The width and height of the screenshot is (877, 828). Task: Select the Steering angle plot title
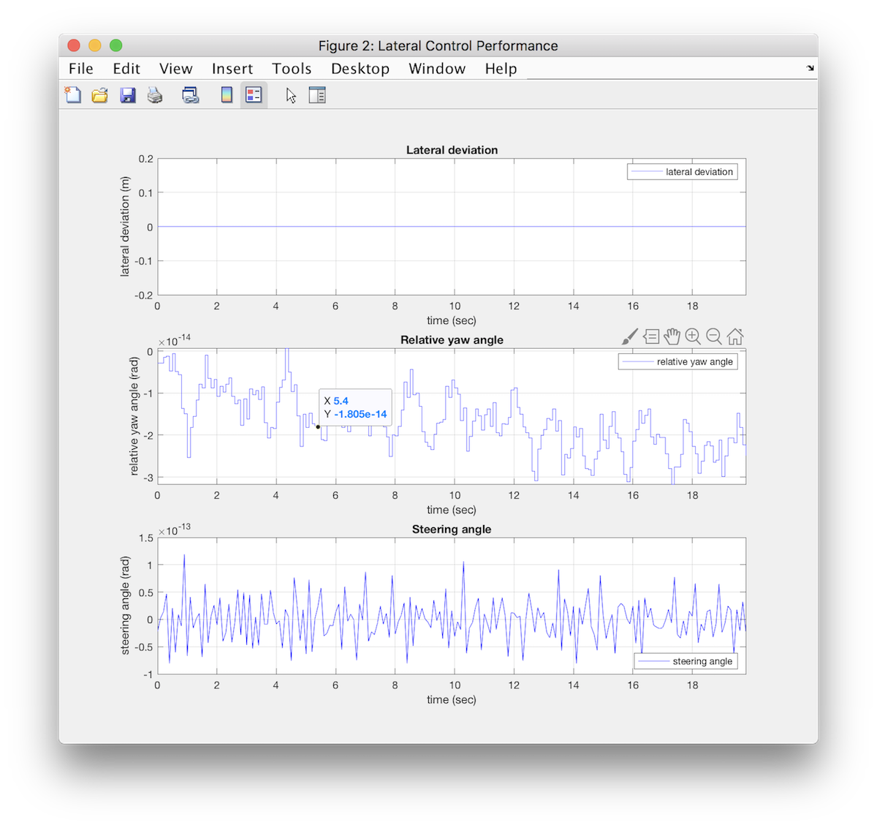pos(452,529)
